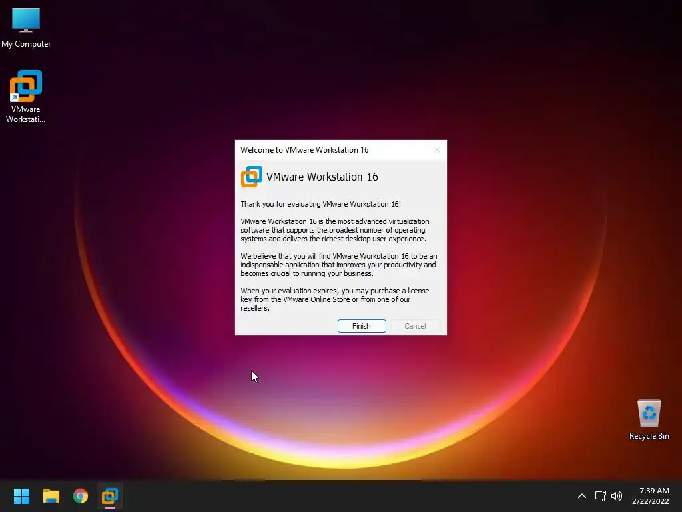Viewport: 682px width, 512px height.
Task: Select the VMware Workstation desktop shortcut
Action: 26,97
